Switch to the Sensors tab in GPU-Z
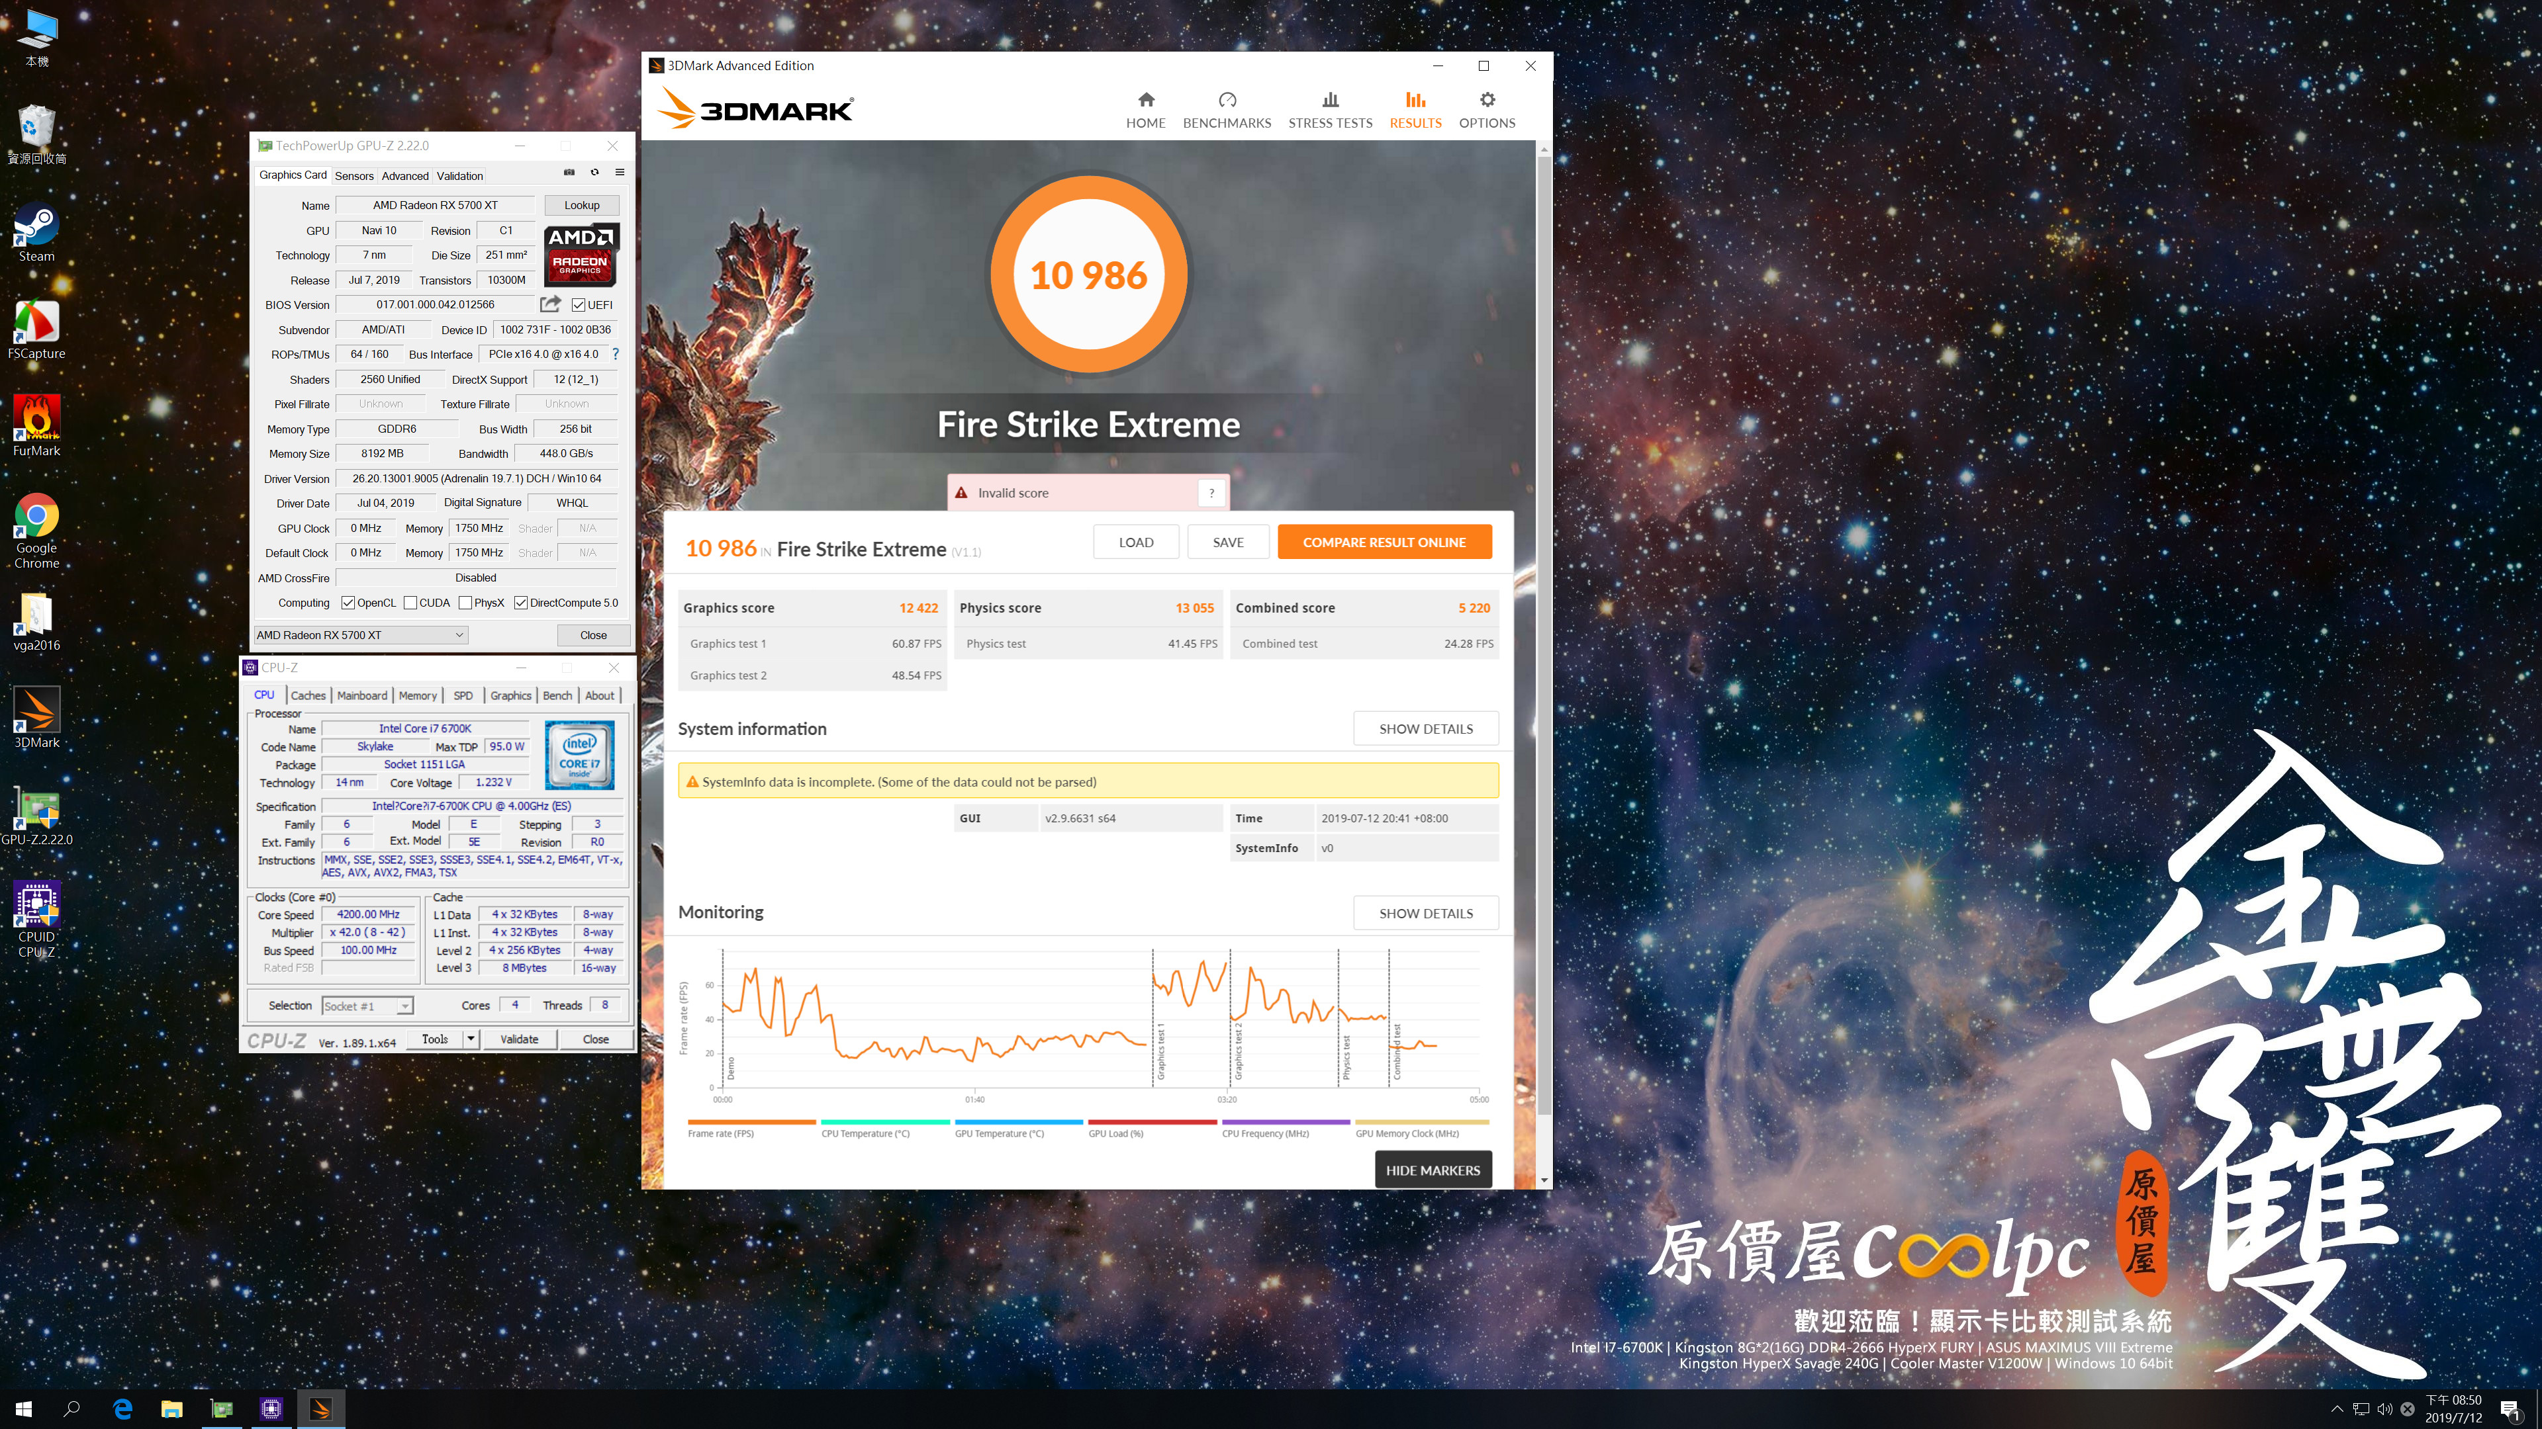The width and height of the screenshot is (2542, 1429). click(354, 175)
